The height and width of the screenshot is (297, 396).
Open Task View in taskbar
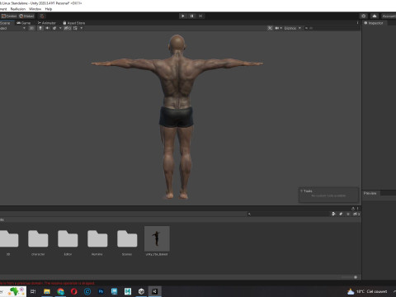pyautogui.click(x=33, y=291)
